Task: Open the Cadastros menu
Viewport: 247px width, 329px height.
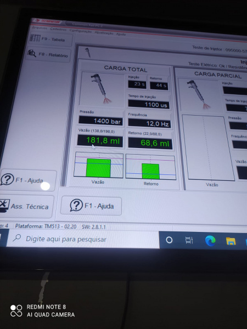Action: point(58,30)
